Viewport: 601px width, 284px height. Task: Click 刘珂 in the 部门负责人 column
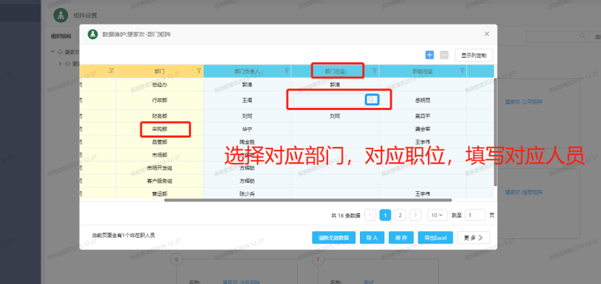[x=247, y=116]
